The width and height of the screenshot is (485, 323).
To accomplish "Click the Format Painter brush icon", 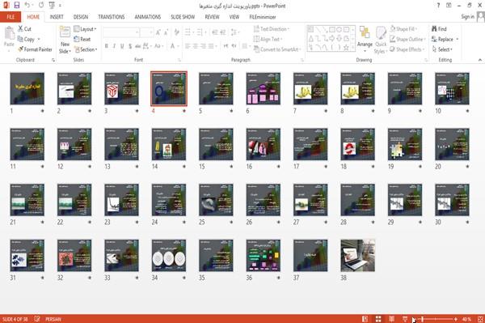I will pyautogui.click(x=20, y=49).
